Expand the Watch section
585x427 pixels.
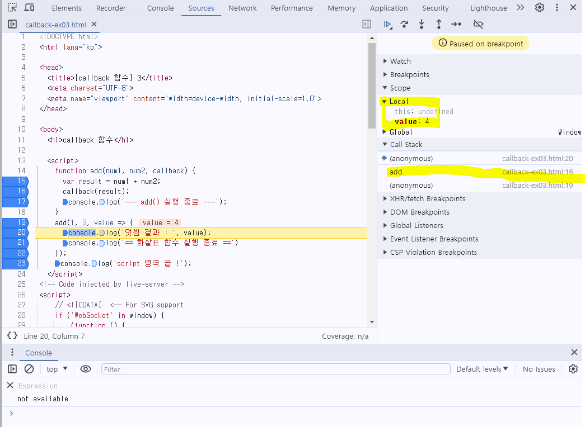pos(480,61)
